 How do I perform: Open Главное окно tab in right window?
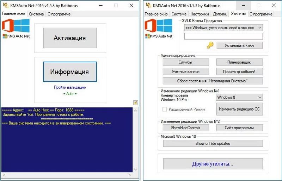click(x=156, y=14)
